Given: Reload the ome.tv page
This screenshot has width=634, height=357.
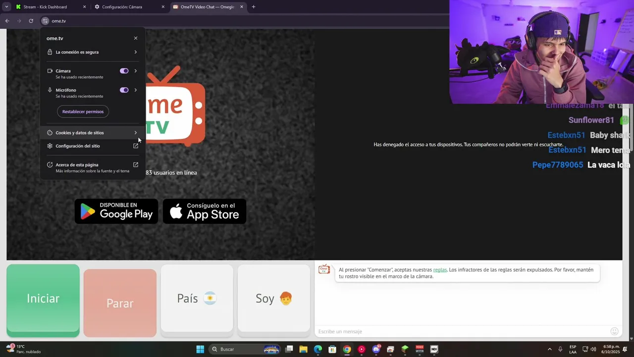Looking at the screenshot, I should pyautogui.click(x=31, y=21).
